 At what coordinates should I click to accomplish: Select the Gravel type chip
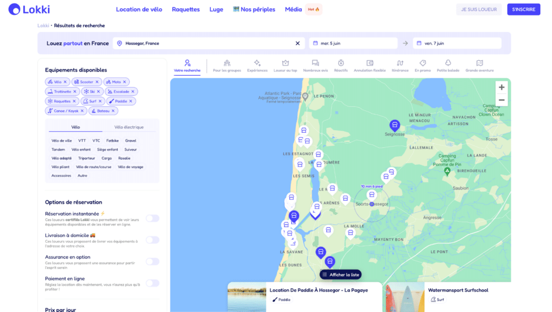click(131, 141)
